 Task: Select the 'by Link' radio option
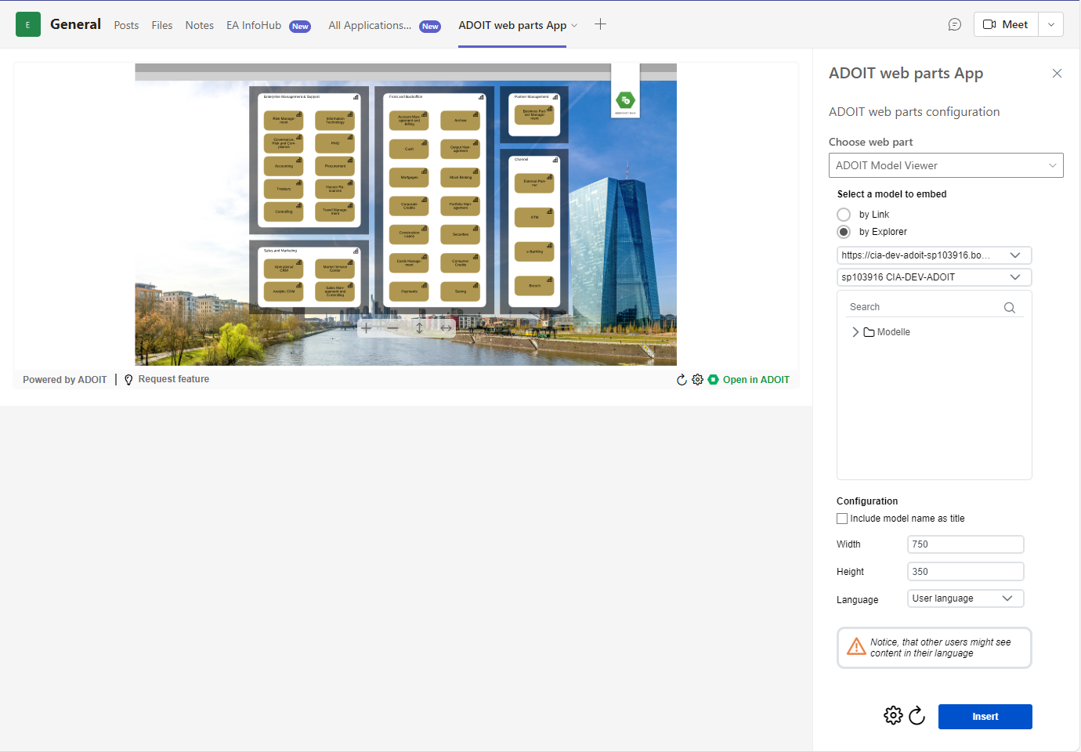pos(844,215)
